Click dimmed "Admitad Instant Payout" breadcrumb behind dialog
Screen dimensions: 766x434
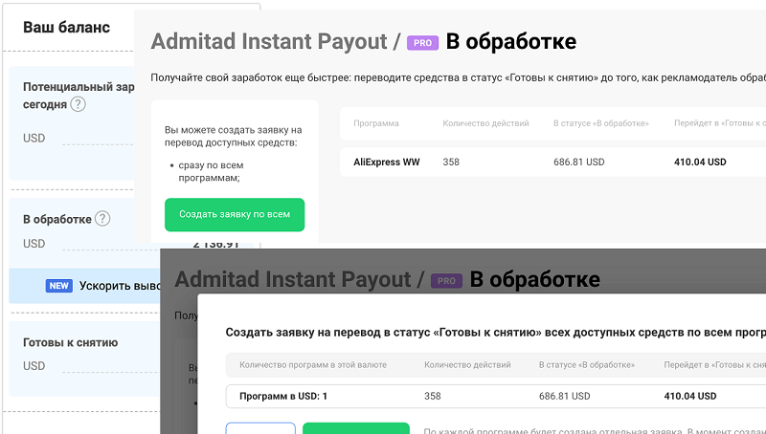(293, 279)
